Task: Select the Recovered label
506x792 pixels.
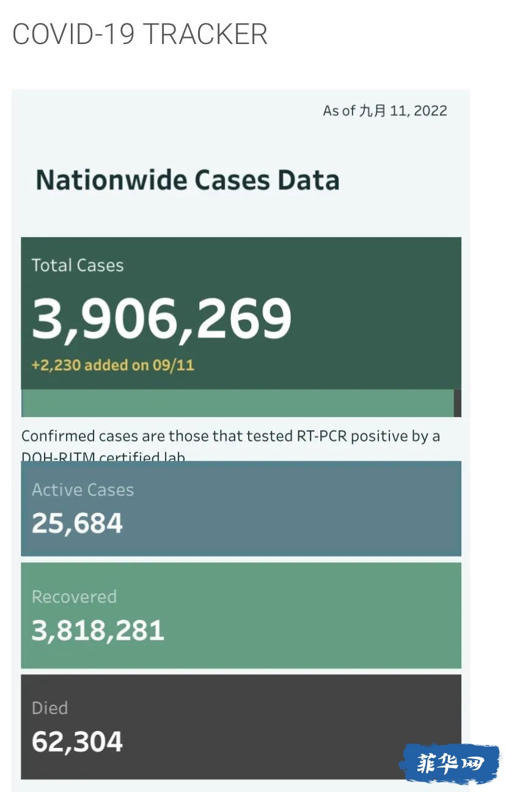Action: (x=74, y=597)
